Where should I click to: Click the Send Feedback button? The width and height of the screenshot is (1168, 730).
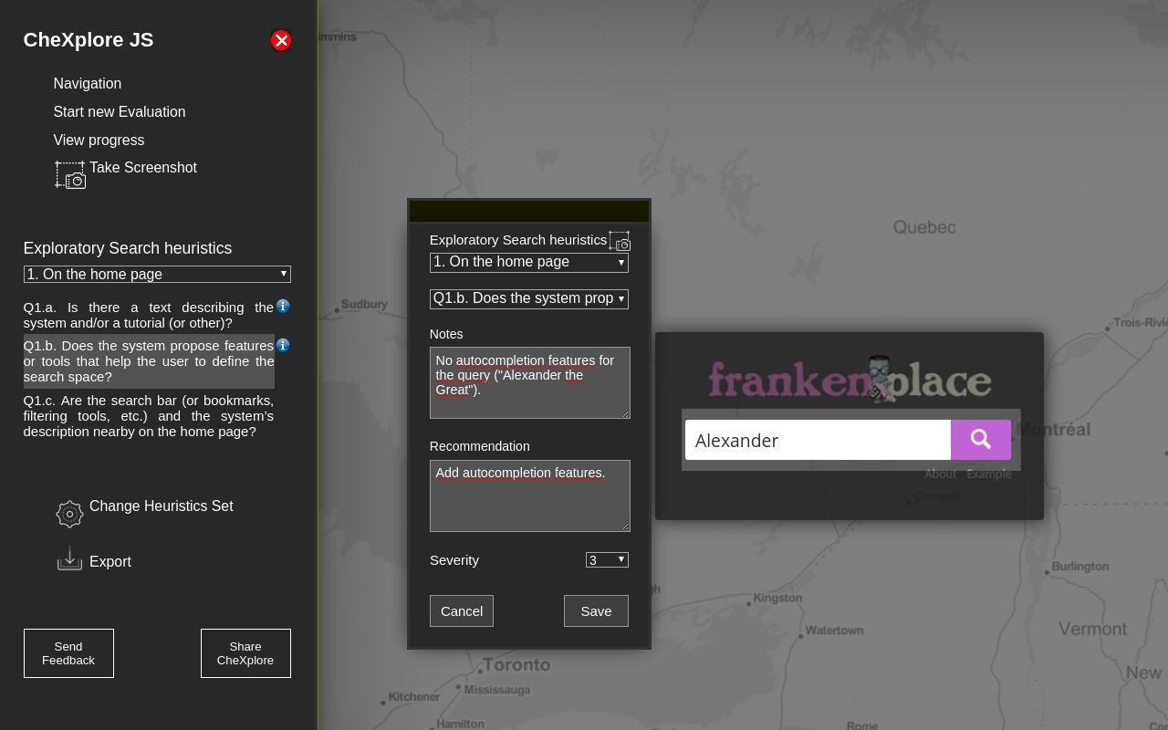[68, 653]
